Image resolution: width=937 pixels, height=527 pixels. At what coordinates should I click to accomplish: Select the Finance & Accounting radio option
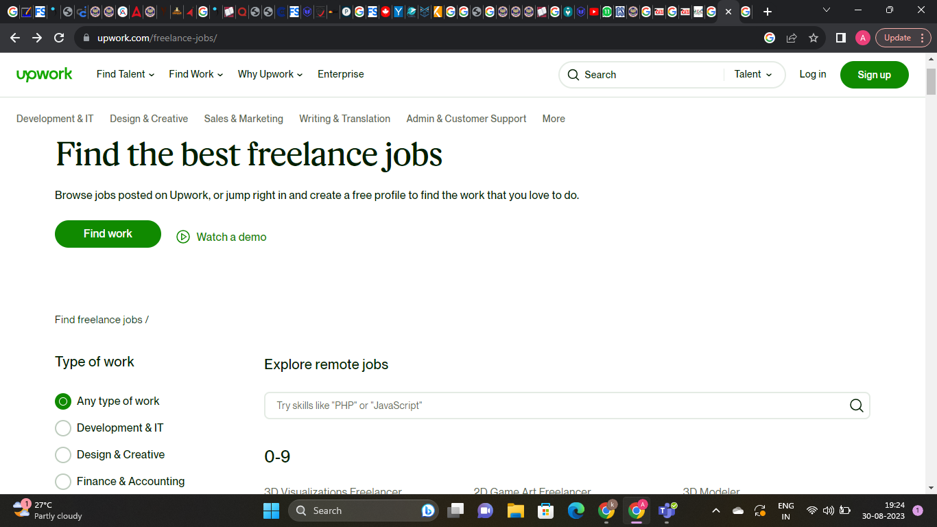click(63, 482)
